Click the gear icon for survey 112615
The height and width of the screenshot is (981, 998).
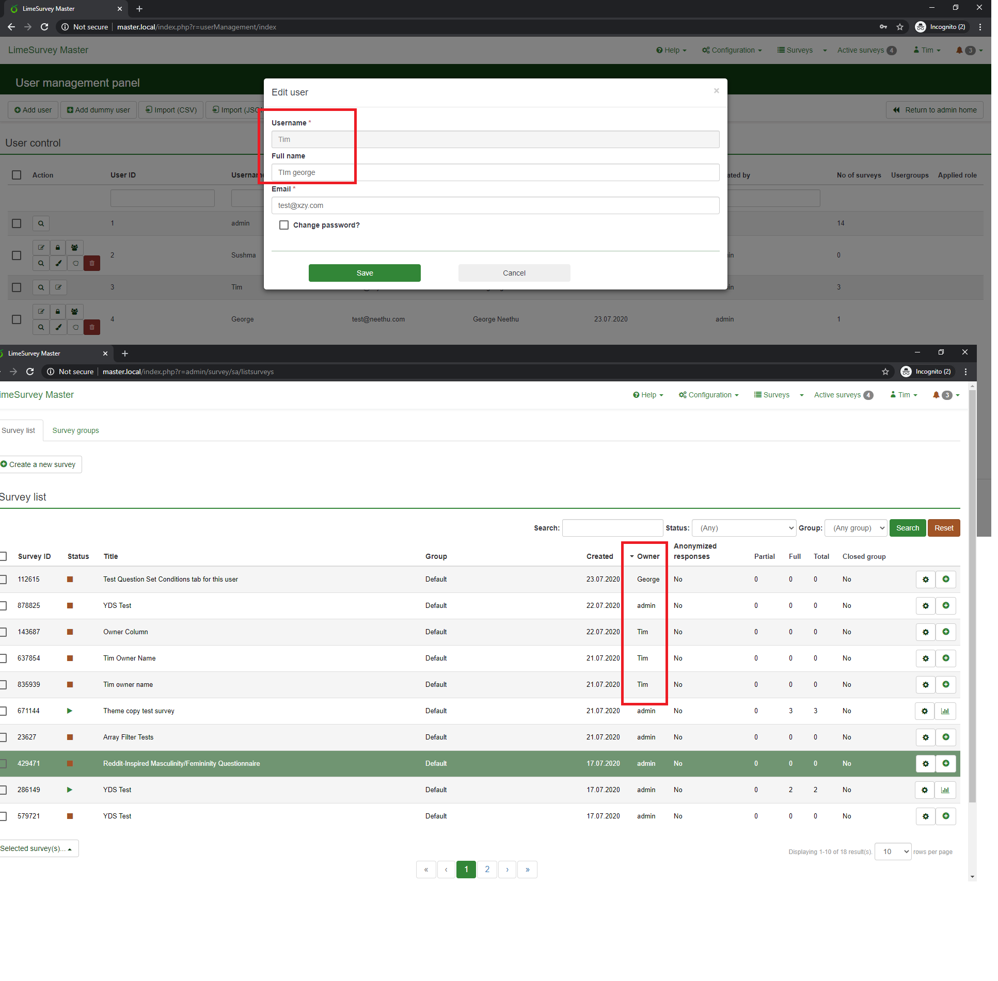[x=925, y=580]
